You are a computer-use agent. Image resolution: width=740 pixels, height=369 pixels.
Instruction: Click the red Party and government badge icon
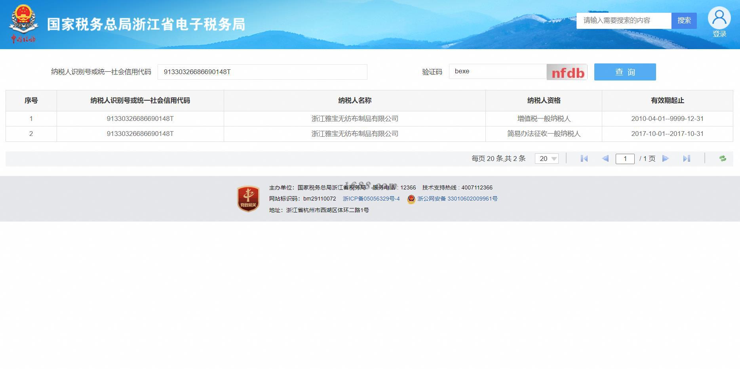(x=248, y=199)
